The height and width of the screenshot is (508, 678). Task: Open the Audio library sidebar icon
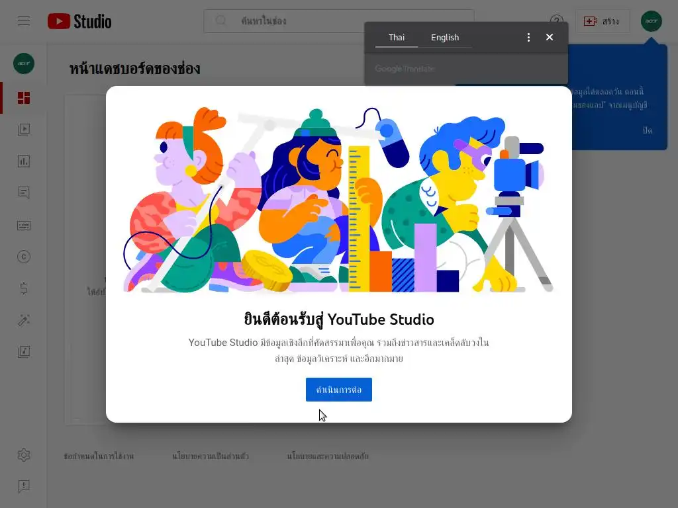(24, 352)
